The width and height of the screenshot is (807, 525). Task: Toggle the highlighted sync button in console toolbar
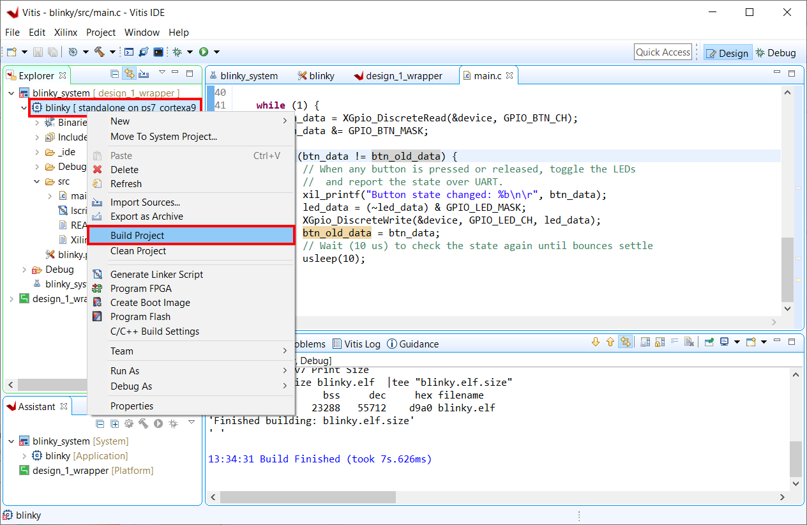coord(625,342)
